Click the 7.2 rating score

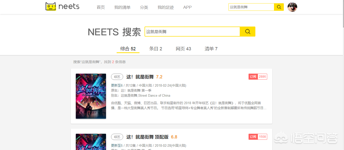click(159, 77)
